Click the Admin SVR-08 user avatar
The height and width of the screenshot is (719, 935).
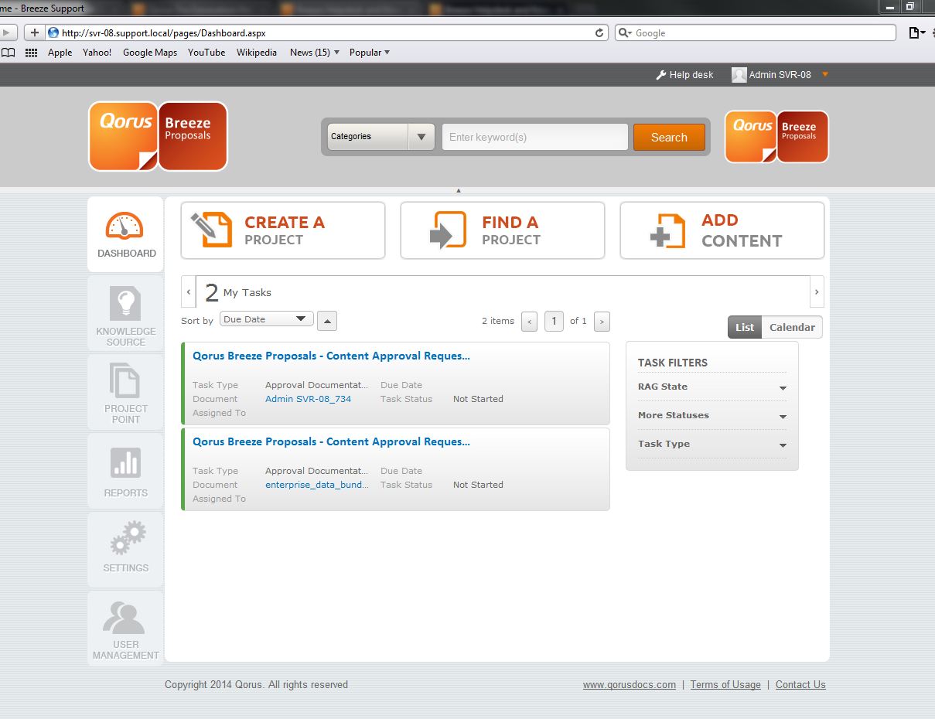(x=739, y=75)
